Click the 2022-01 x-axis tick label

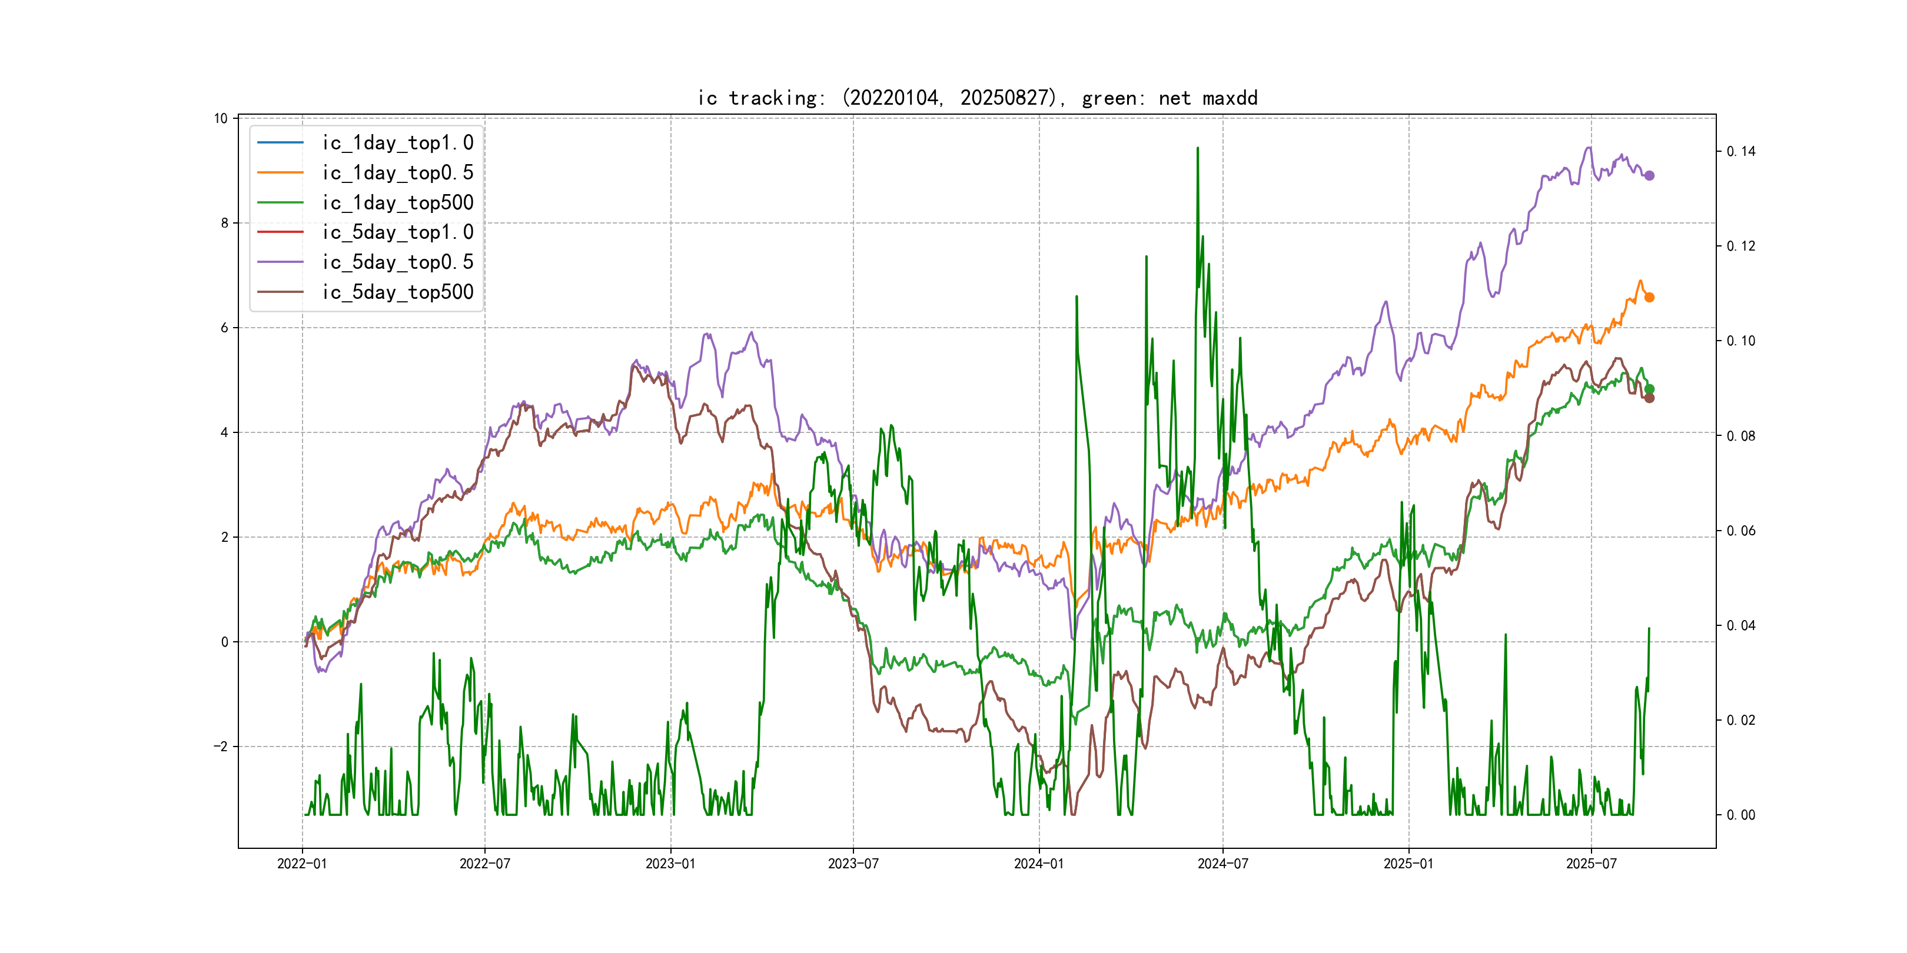tap(302, 864)
